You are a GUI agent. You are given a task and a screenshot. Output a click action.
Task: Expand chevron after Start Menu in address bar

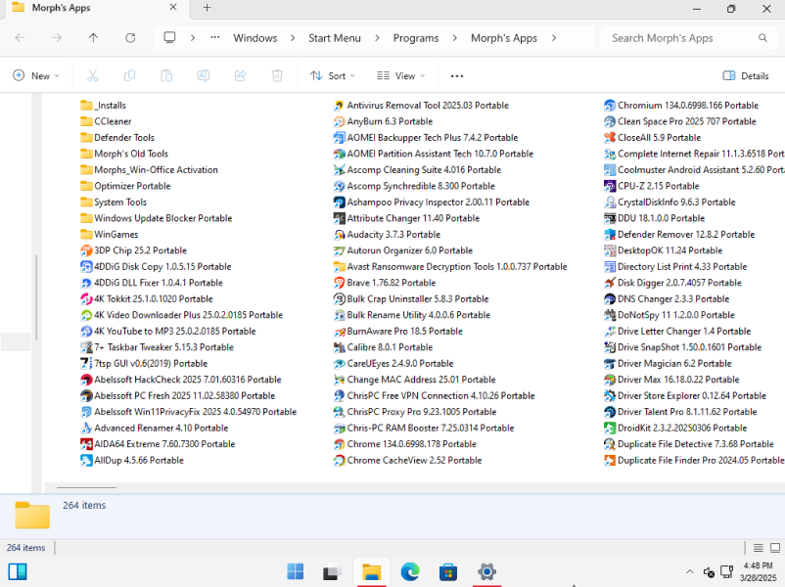pyautogui.click(x=377, y=38)
